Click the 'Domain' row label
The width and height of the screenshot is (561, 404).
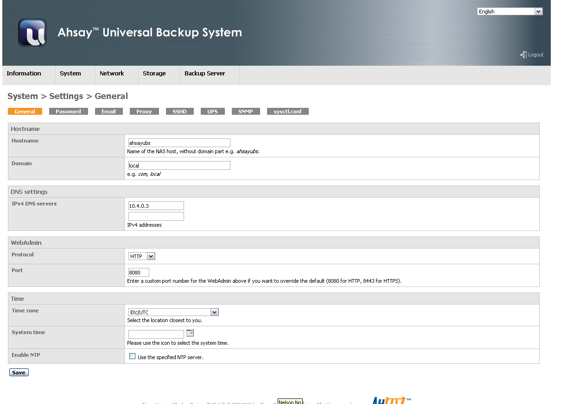point(22,163)
